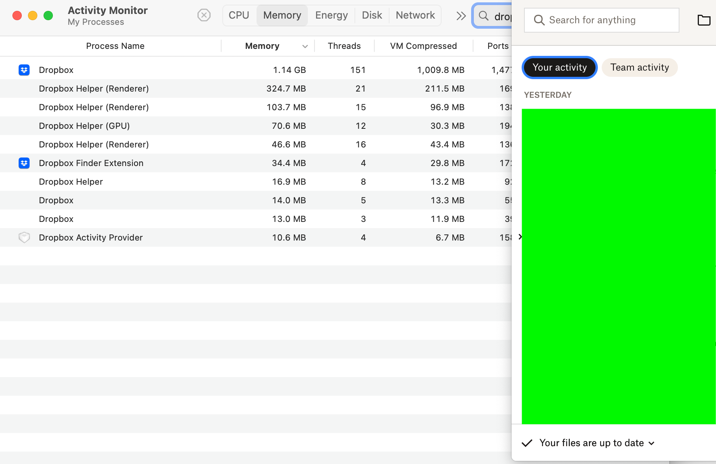Click the My Processes subtitle

pos(96,22)
